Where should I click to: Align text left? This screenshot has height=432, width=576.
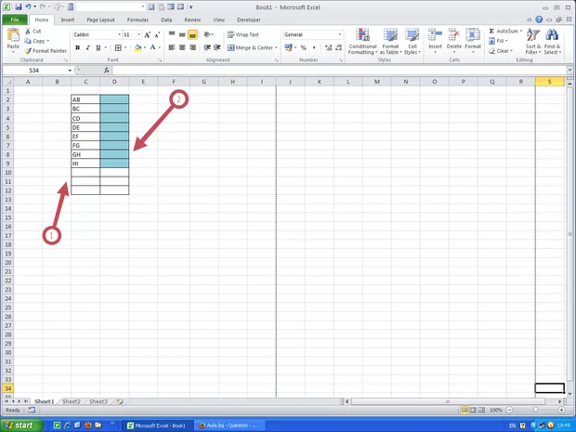click(x=172, y=47)
